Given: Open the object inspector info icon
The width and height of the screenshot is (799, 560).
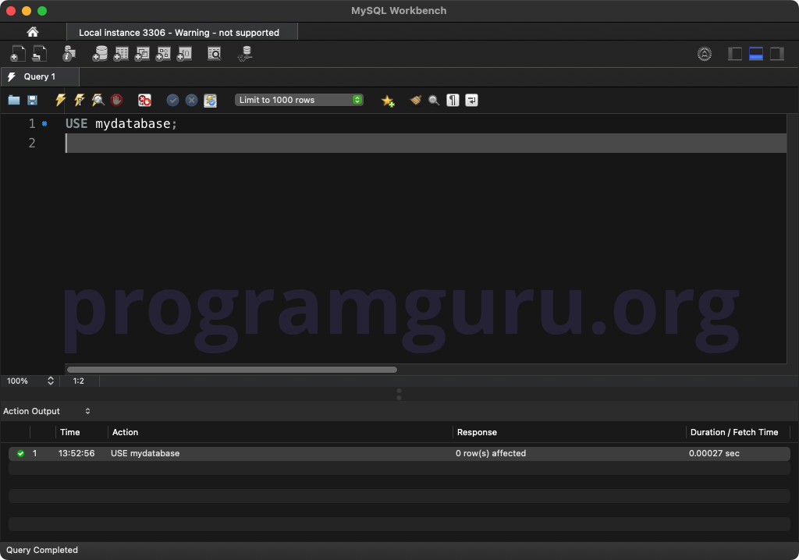Looking at the screenshot, I should (x=69, y=54).
